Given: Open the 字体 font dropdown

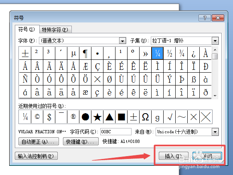Looking at the screenshot, I should (x=122, y=41).
